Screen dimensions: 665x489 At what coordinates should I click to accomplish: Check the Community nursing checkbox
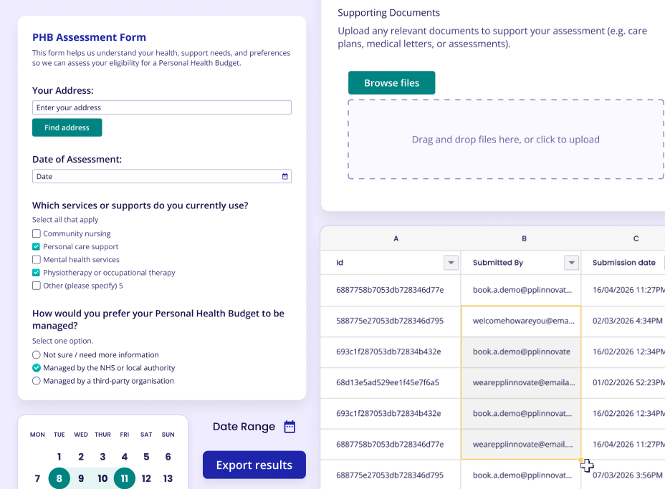(x=37, y=234)
